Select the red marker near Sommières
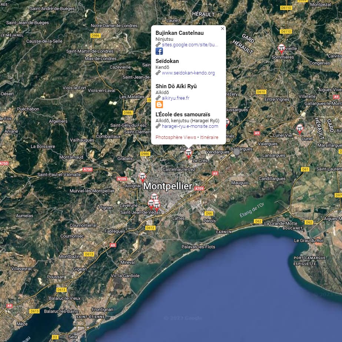This screenshot has height=342, width=342. (281, 48)
